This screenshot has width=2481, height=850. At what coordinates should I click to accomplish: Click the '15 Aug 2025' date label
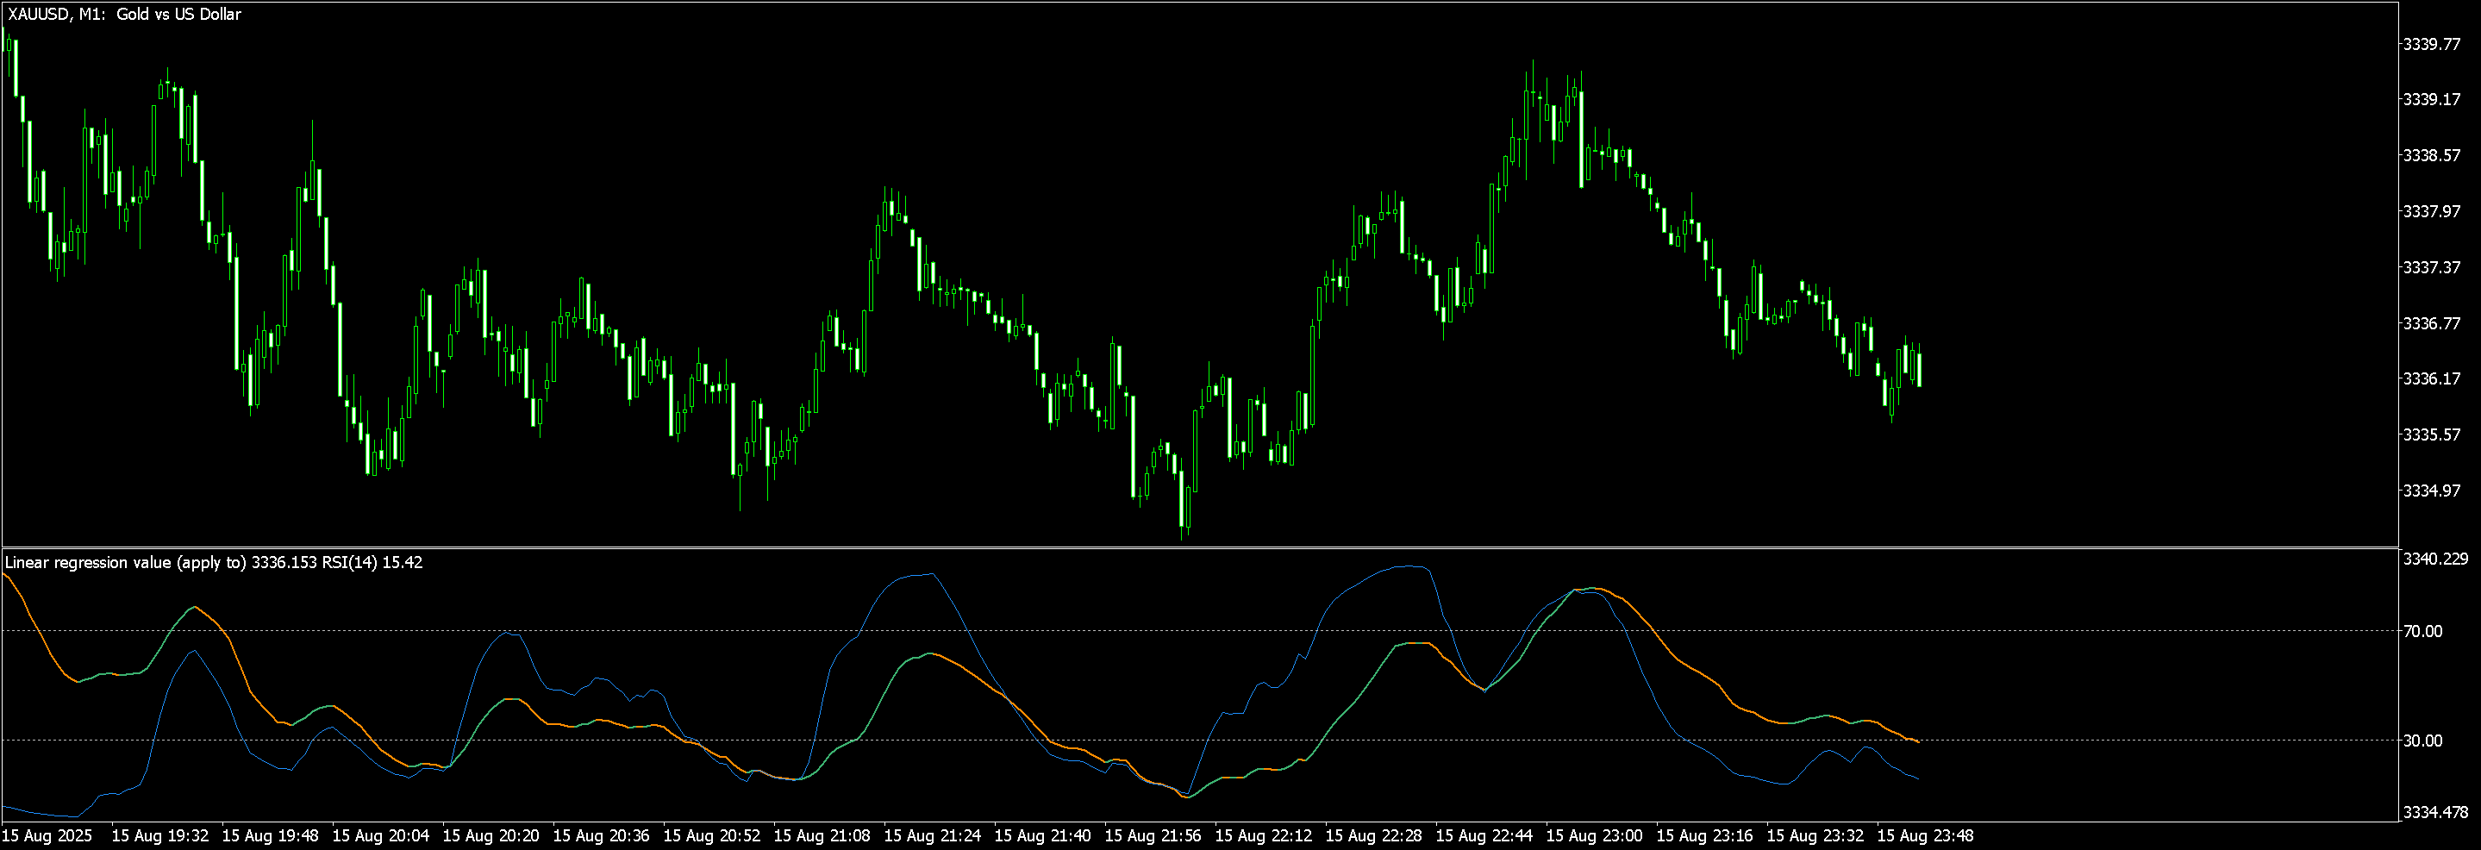[47, 835]
